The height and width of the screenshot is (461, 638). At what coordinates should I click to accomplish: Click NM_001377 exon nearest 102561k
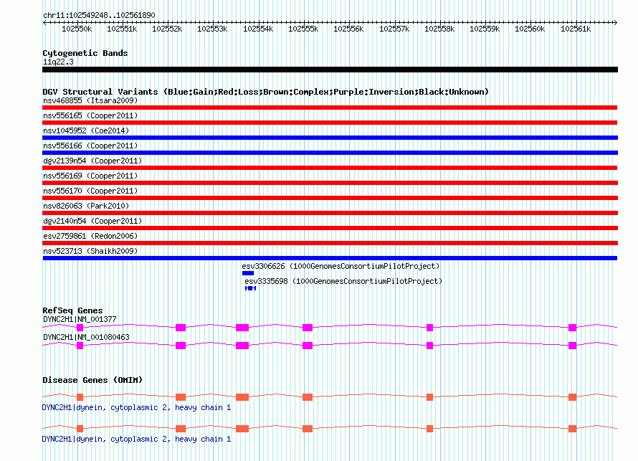(x=573, y=328)
